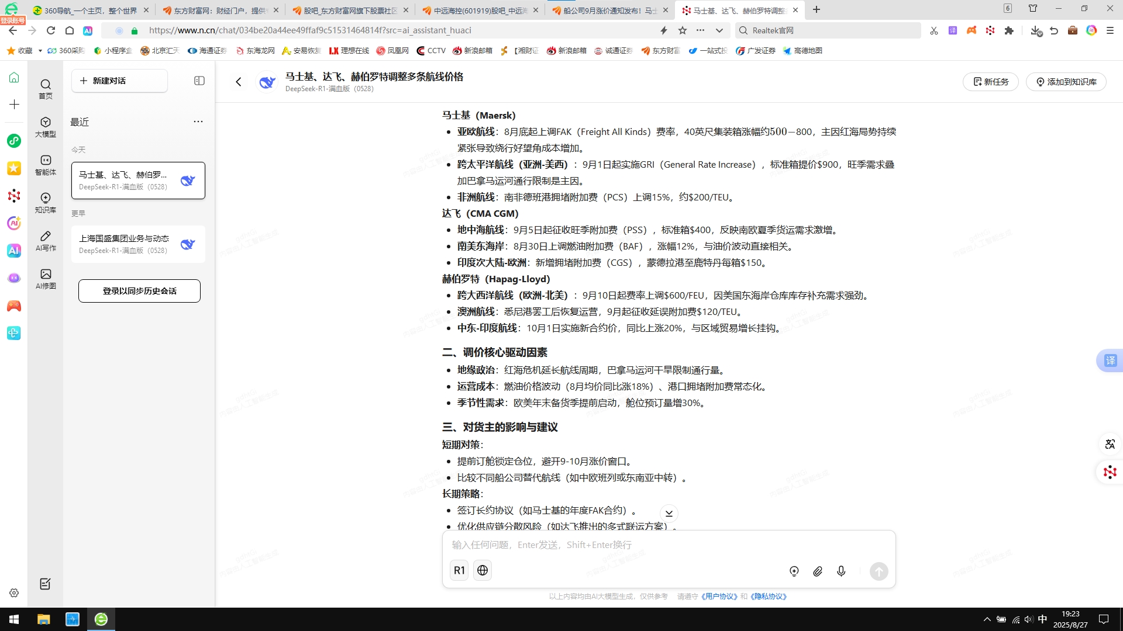The width and height of the screenshot is (1123, 631).
Task: Open the downloads icon in toolbar
Action: click(x=1036, y=30)
